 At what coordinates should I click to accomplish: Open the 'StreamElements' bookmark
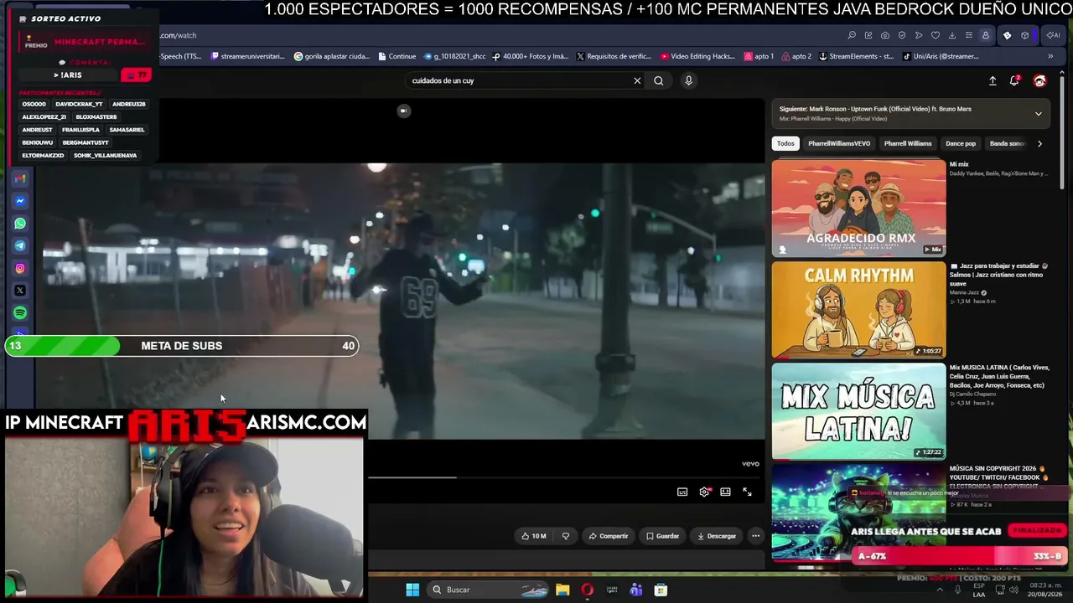pos(856,57)
